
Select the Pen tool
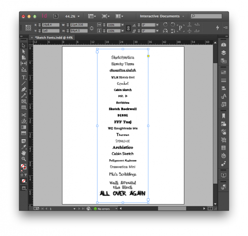pyautogui.click(x=24, y=89)
